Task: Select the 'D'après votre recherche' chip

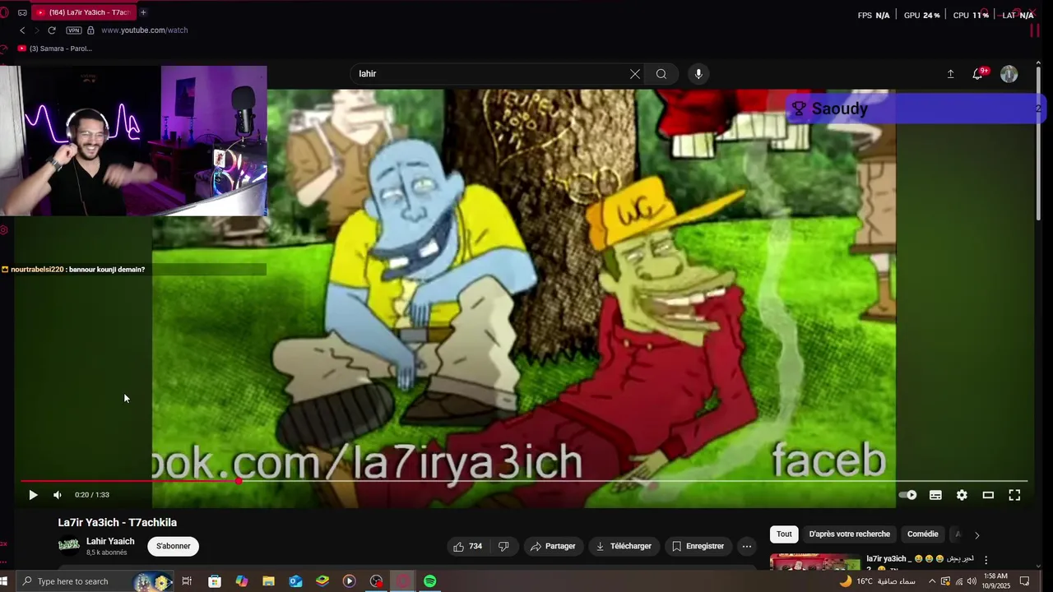Action: pyautogui.click(x=850, y=534)
